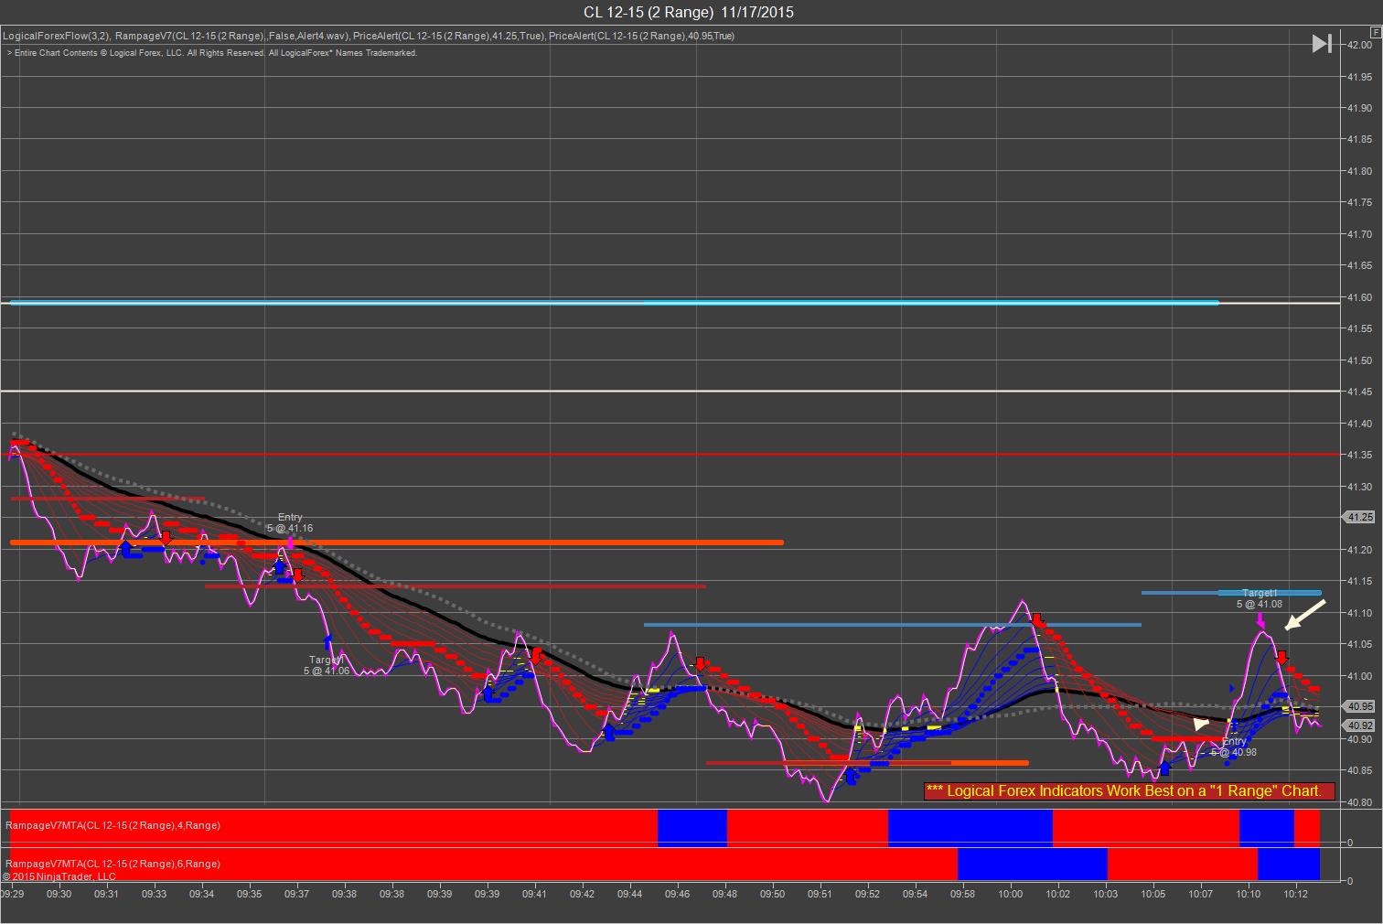Click the magenta arrow under Target1 5 @ 41.08
This screenshot has height=924, width=1383.
(x=1260, y=621)
